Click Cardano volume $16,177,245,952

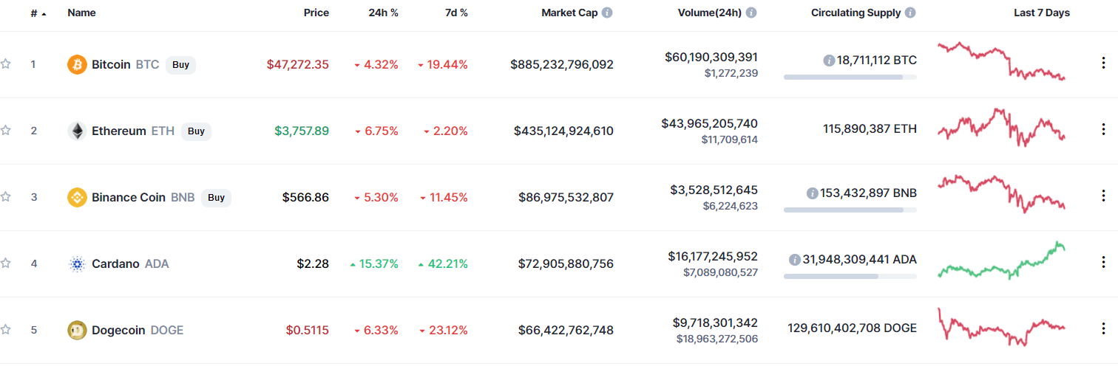tap(713, 256)
